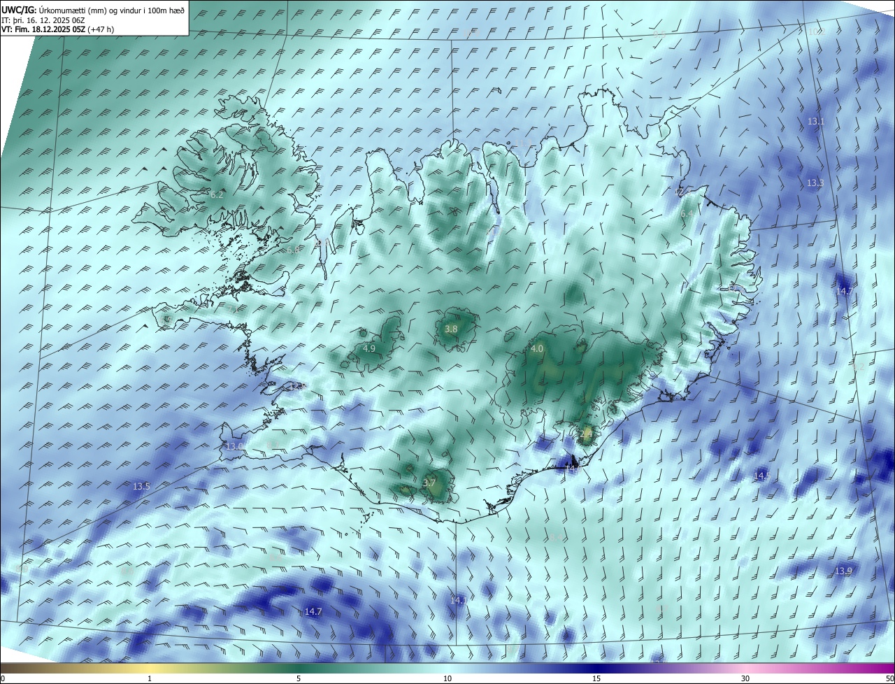Click the 3.8 value label on Hofsjökull glacier
The height and width of the screenshot is (684, 895).
click(451, 329)
